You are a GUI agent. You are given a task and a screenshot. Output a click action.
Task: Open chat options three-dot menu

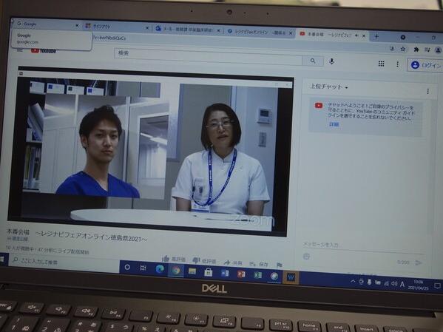[x=427, y=91]
